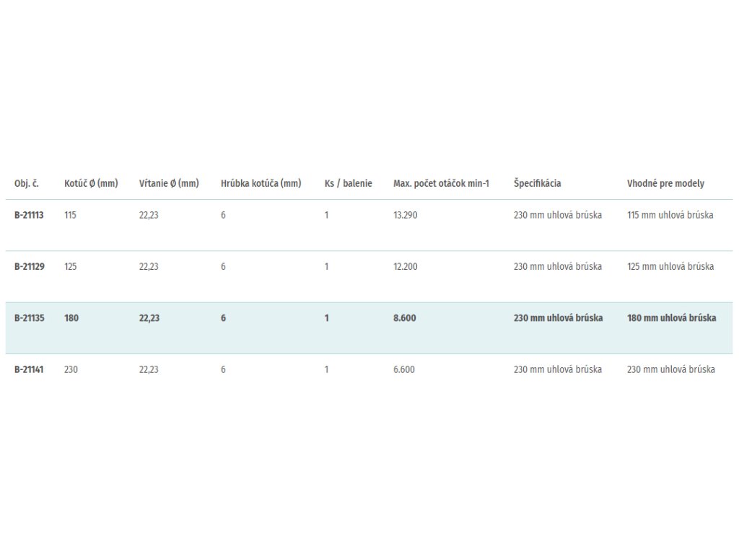Click the 6.600 max speed value
This screenshot has width=739, height=554.
[403, 369]
